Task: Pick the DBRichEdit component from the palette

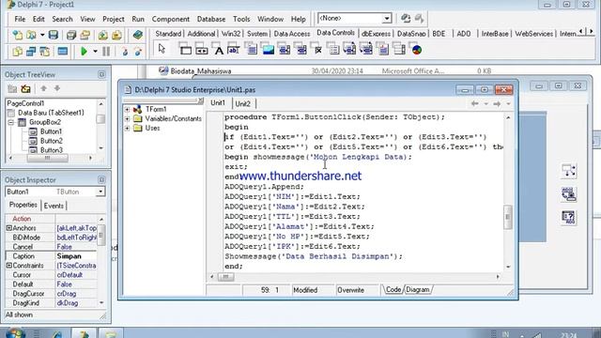Action: pyautogui.click(x=383, y=50)
